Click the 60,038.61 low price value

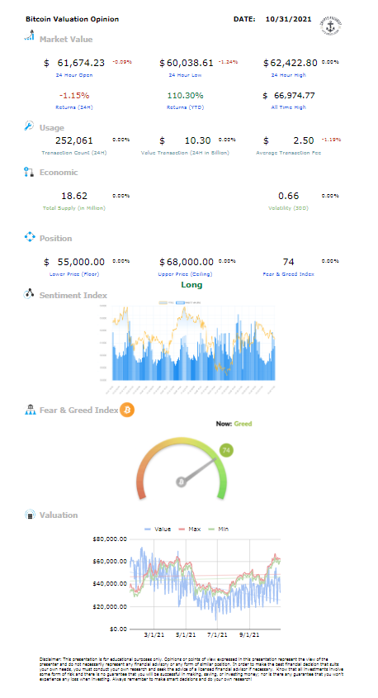point(190,63)
